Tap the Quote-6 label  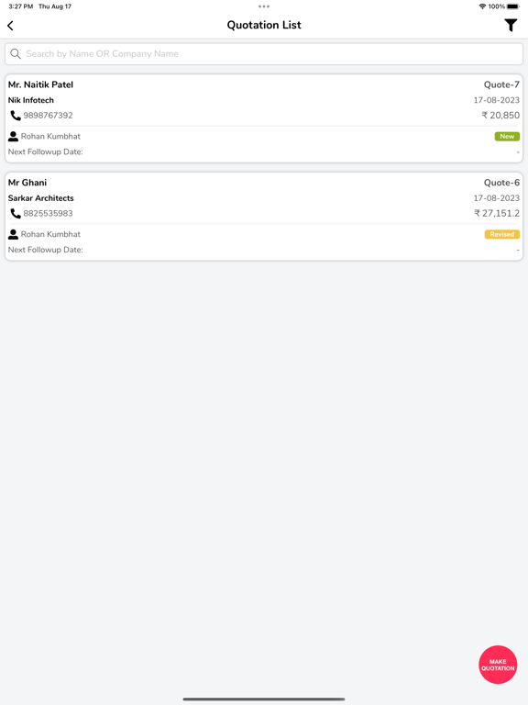tap(501, 183)
